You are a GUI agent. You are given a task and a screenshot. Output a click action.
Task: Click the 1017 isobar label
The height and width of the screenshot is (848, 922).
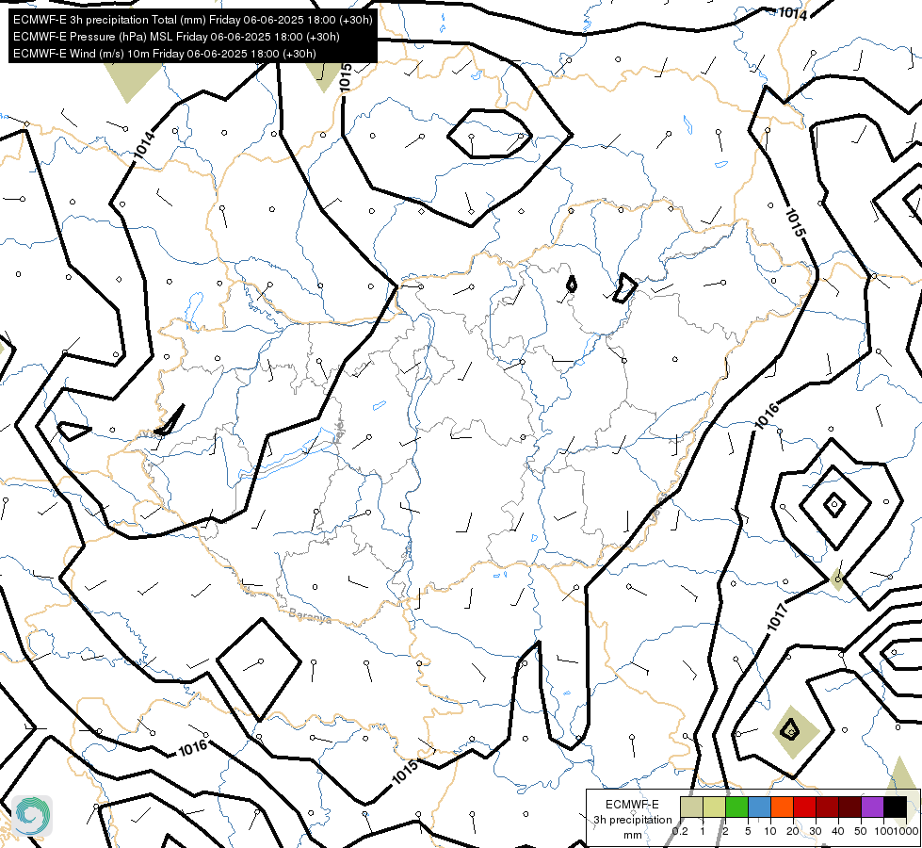tap(777, 618)
